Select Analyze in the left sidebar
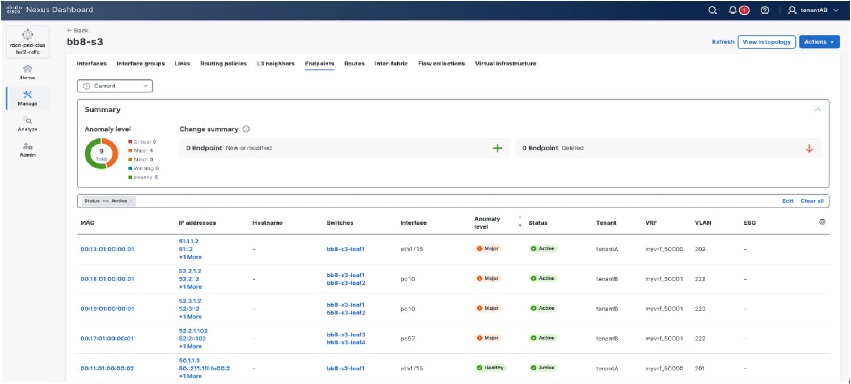The width and height of the screenshot is (851, 384). [27, 124]
